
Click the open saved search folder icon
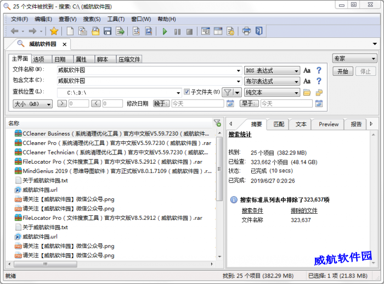[x=95, y=31]
